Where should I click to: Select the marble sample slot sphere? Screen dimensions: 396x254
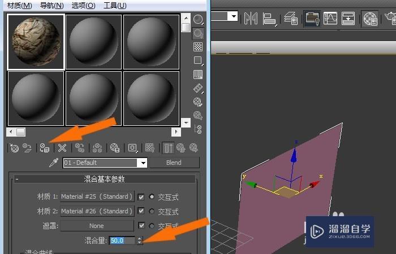click(36, 42)
